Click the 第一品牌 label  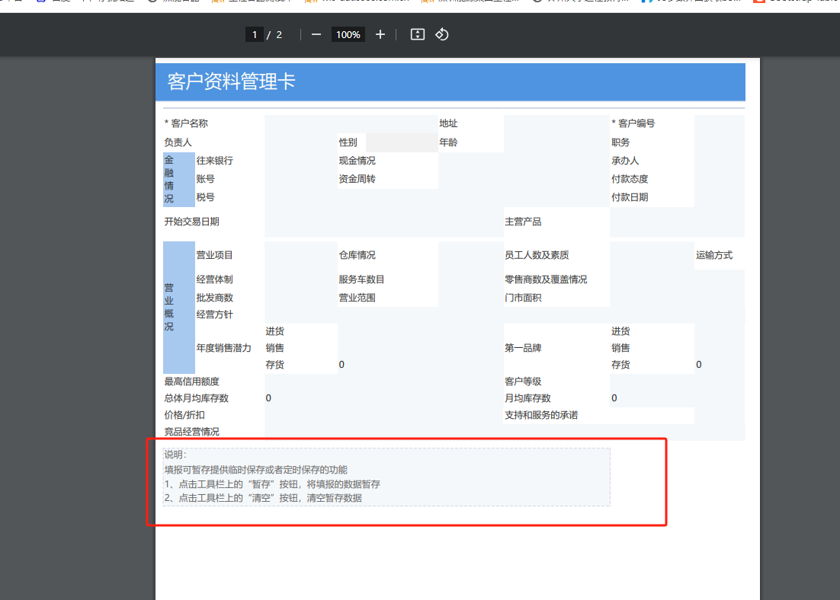[523, 348]
